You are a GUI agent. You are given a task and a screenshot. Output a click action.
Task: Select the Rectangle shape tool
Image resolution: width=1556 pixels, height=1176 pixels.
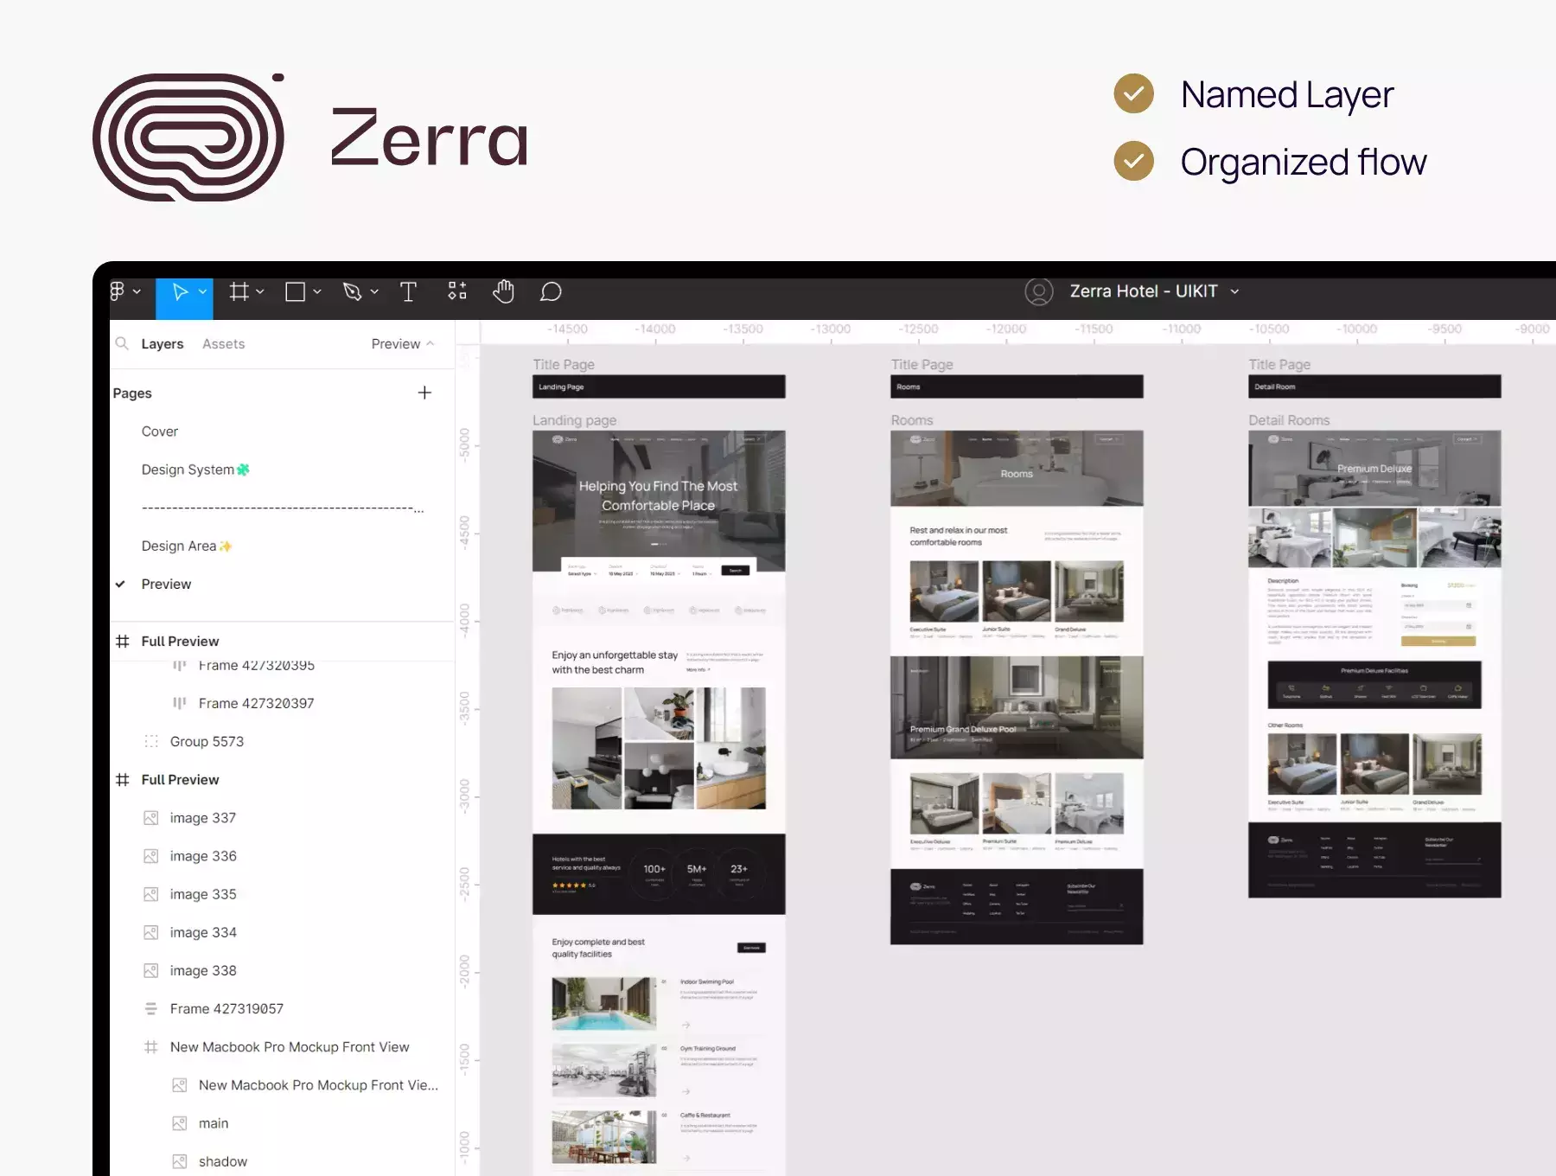(295, 292)
